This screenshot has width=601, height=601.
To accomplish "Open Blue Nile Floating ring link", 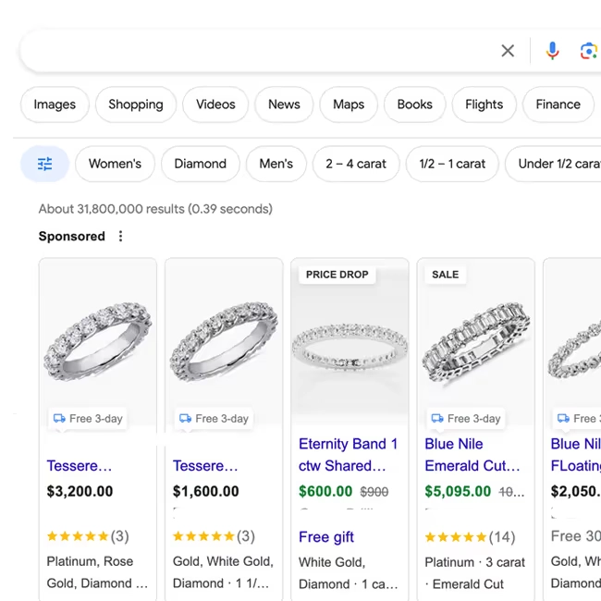I will tap(576, 455).
